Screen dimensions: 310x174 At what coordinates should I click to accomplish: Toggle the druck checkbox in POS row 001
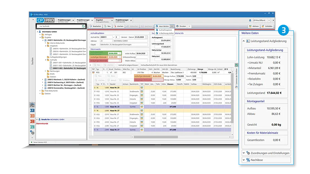point(111,72)
